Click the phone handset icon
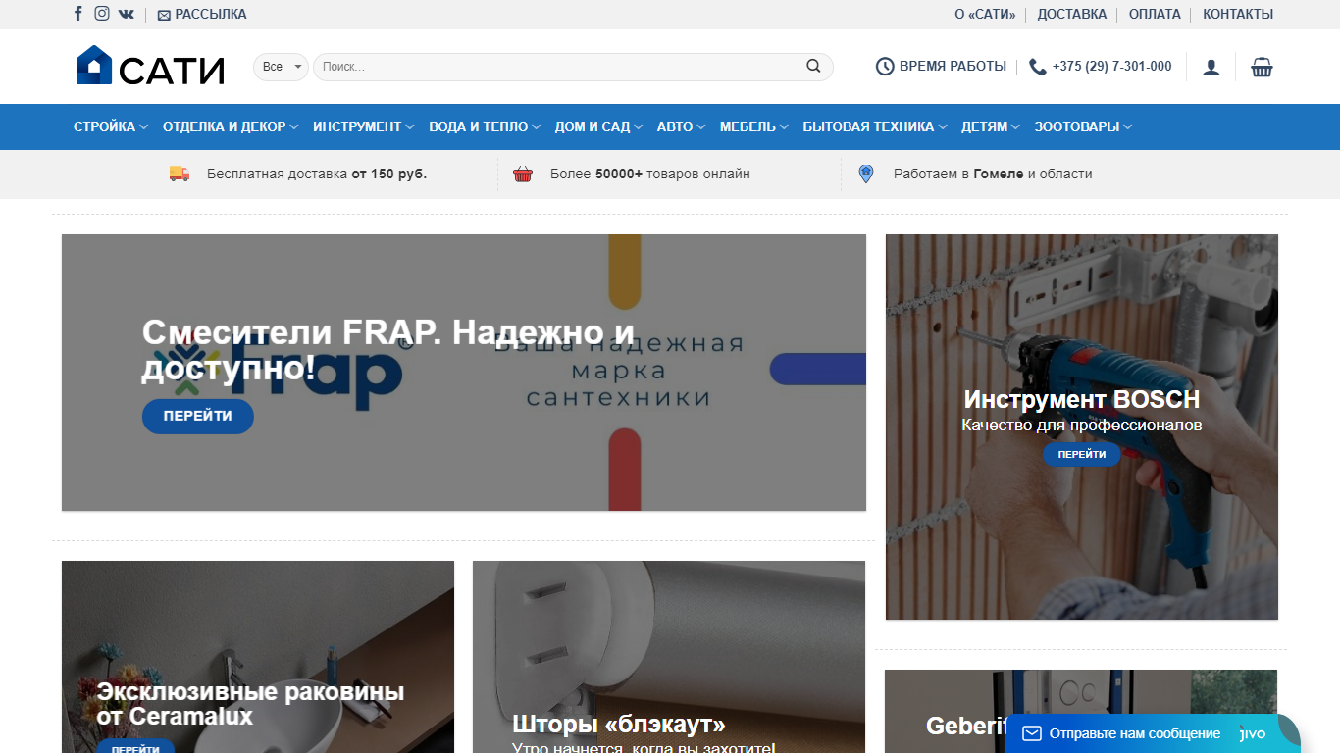This screenshot has height=753, width=1340. [1038, 67]
